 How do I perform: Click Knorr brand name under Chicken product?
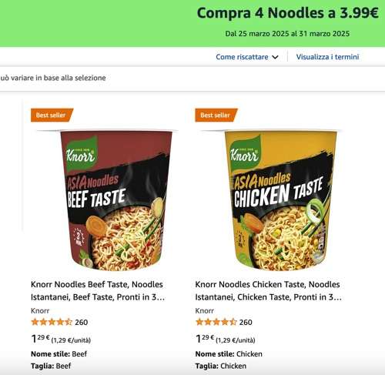204,310
